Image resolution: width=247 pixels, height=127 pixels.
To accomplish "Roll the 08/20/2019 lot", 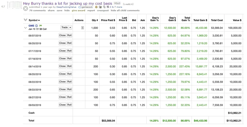I will (69, 74).
